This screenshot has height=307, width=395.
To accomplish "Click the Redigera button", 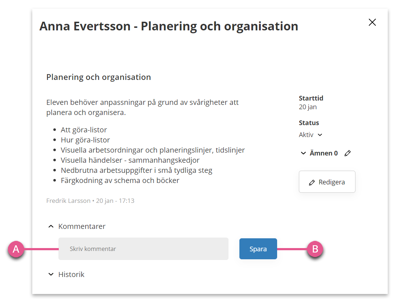I will coord(327,182).
